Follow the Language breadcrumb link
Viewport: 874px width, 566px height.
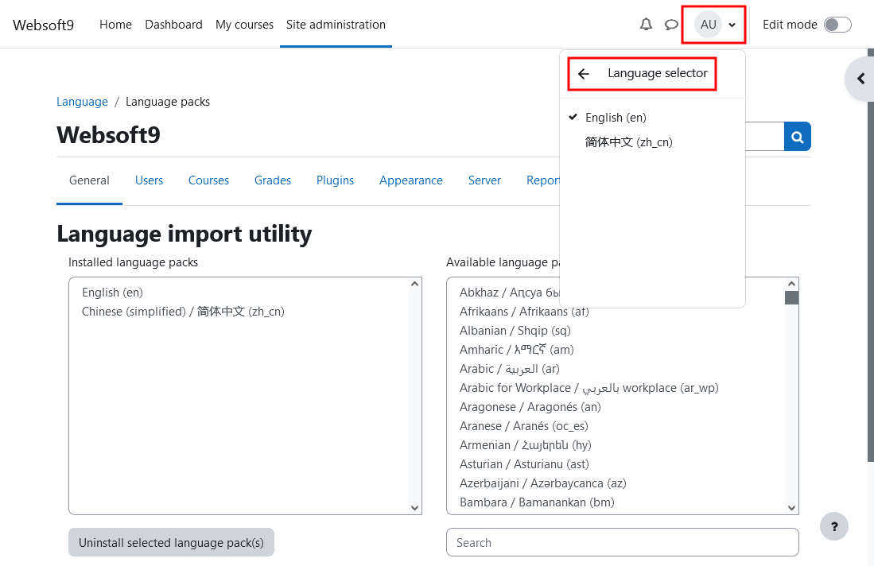82,102
